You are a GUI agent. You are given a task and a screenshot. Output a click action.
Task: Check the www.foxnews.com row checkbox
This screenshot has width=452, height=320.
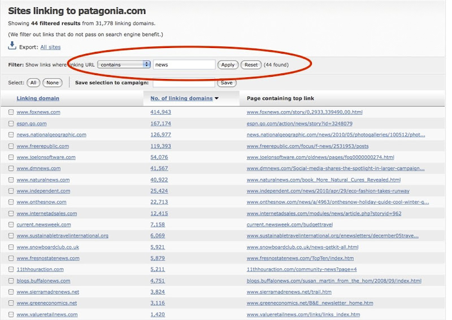click(11, 112)
